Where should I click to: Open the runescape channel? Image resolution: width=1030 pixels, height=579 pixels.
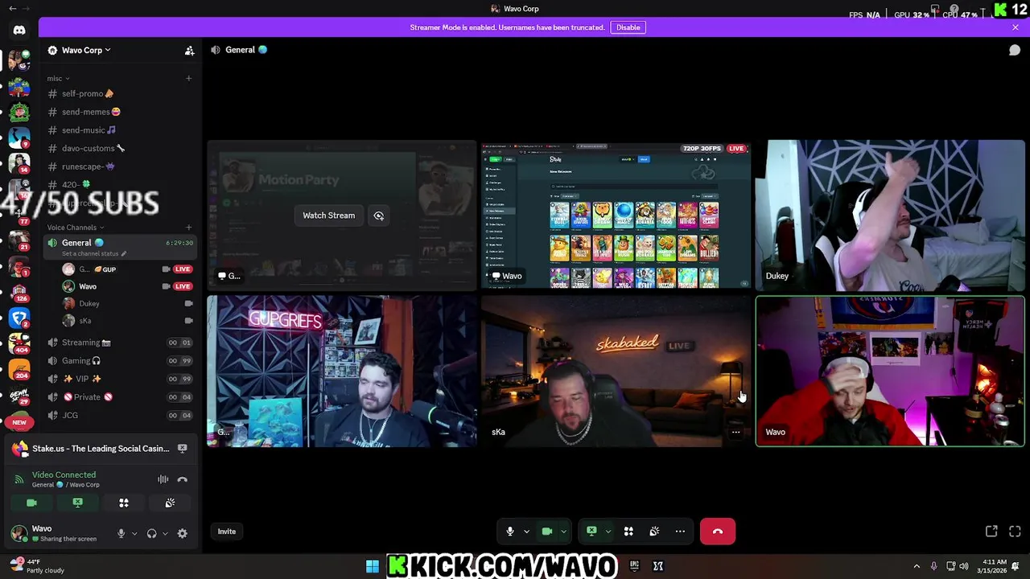119,166
